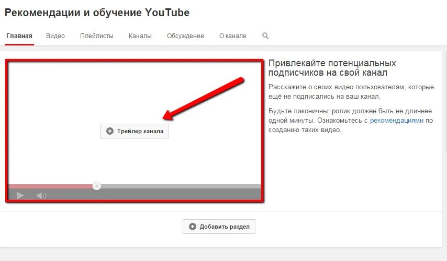447x261 pixels.
Task: Click the Добавить раздел button text
Action: [225, 227]
